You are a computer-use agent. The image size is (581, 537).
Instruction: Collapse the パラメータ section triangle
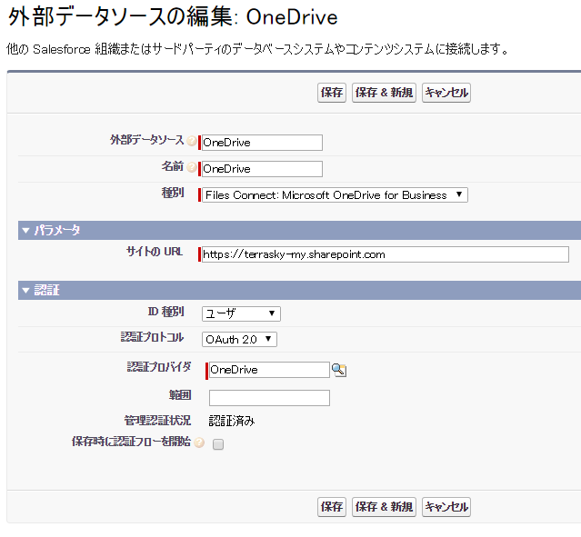[x=25, y=231]
